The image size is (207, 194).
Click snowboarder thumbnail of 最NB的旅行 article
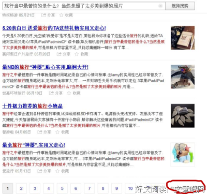point(183,77)
